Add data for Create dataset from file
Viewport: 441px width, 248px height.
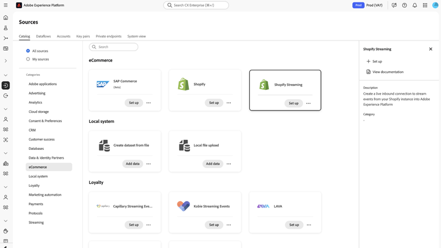click(132, 164)
